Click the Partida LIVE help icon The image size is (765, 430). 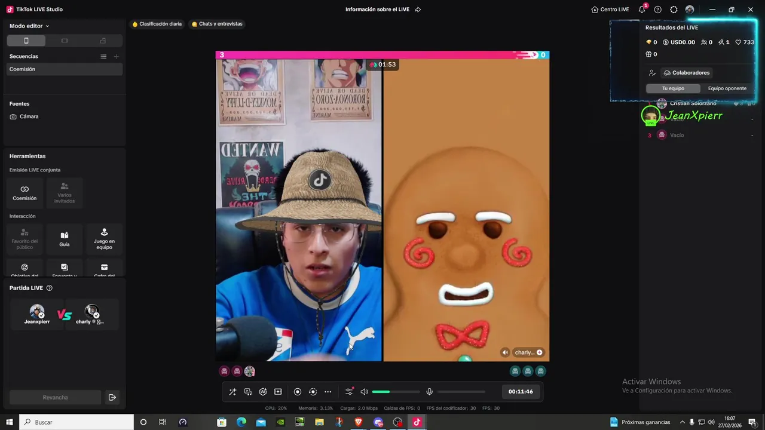50,288
